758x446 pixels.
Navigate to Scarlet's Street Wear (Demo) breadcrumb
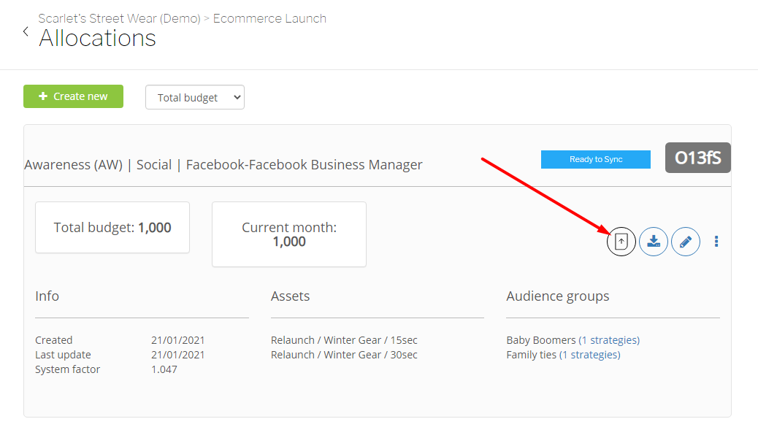coord(119,18)
